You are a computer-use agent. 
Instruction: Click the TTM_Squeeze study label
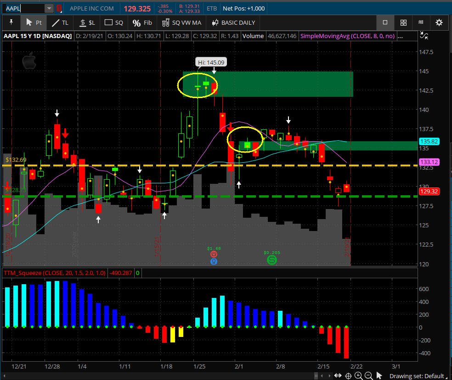point(55,273)
